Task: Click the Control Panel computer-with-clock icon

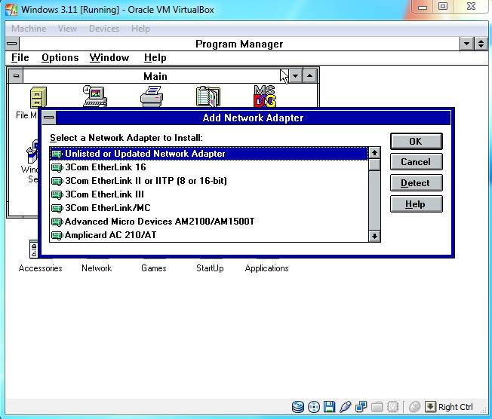Action: click(x=94, y=96)
